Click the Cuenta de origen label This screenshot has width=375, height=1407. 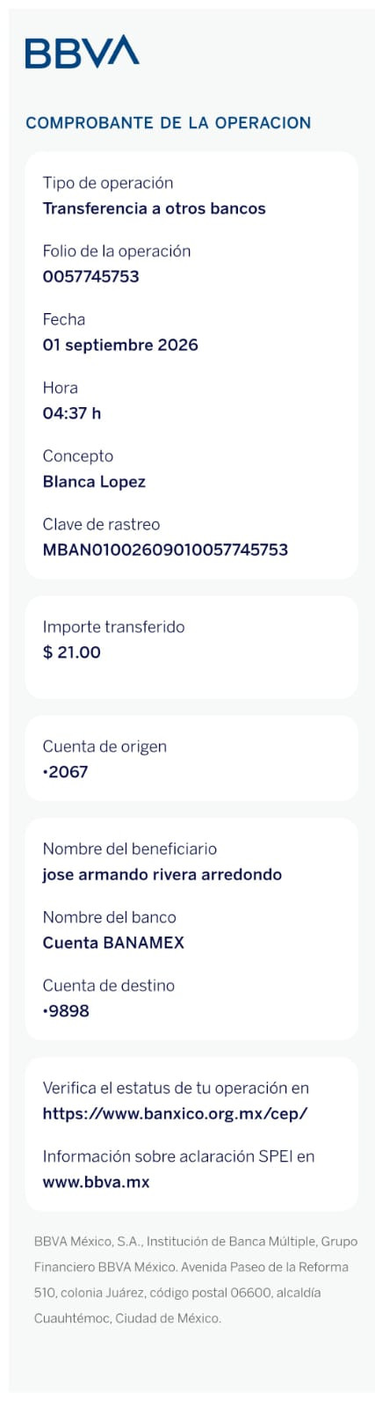coord(105,747)
